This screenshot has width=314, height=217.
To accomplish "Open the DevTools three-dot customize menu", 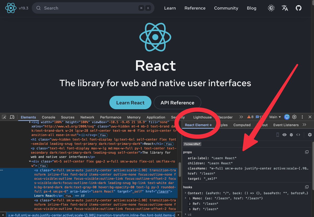I will tap(302, 117).
